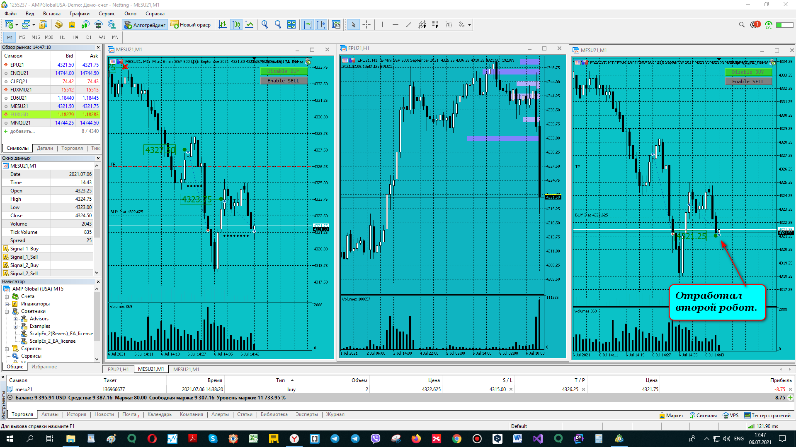Screen dimensions: 796x447
Task: Open the objects toolbar dropdown arrow
Action: tap(469, 25)
